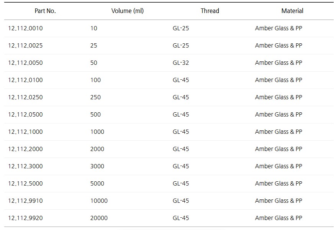Click the 20000 volume cell
Image resolution: width=336 pixels, height=230 pixels.
(99, 218)
